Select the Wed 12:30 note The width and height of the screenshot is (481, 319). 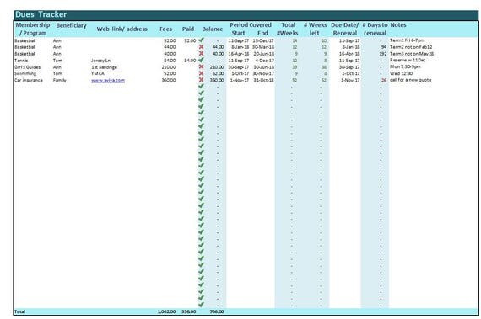click(401, 73)
